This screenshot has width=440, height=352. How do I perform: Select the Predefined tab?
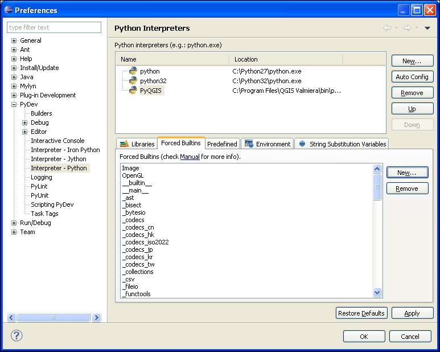click(x=222, y=144)
